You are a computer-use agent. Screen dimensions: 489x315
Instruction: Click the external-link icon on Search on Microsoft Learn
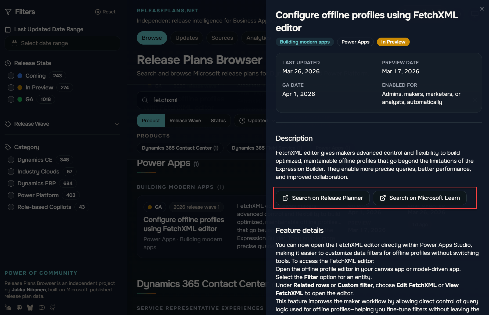(383, 198)
